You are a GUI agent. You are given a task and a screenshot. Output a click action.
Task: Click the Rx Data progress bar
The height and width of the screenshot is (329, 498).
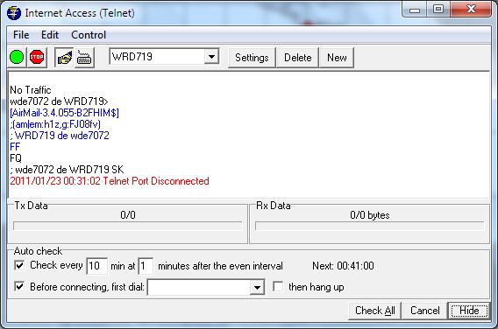click(370, 226)
